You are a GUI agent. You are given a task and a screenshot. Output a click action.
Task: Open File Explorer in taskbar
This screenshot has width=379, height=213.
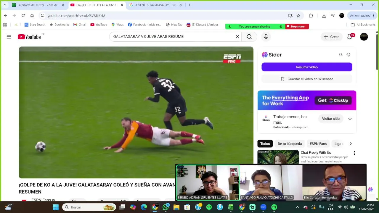coord(176,207)
